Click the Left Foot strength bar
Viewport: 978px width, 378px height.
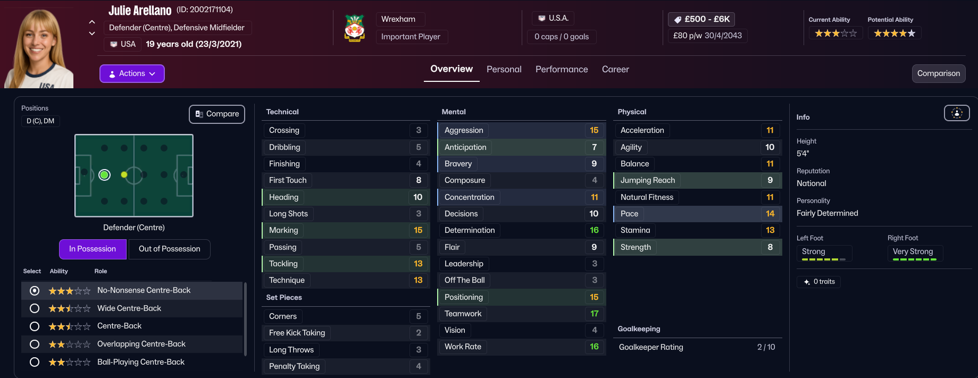pos(823,259)
